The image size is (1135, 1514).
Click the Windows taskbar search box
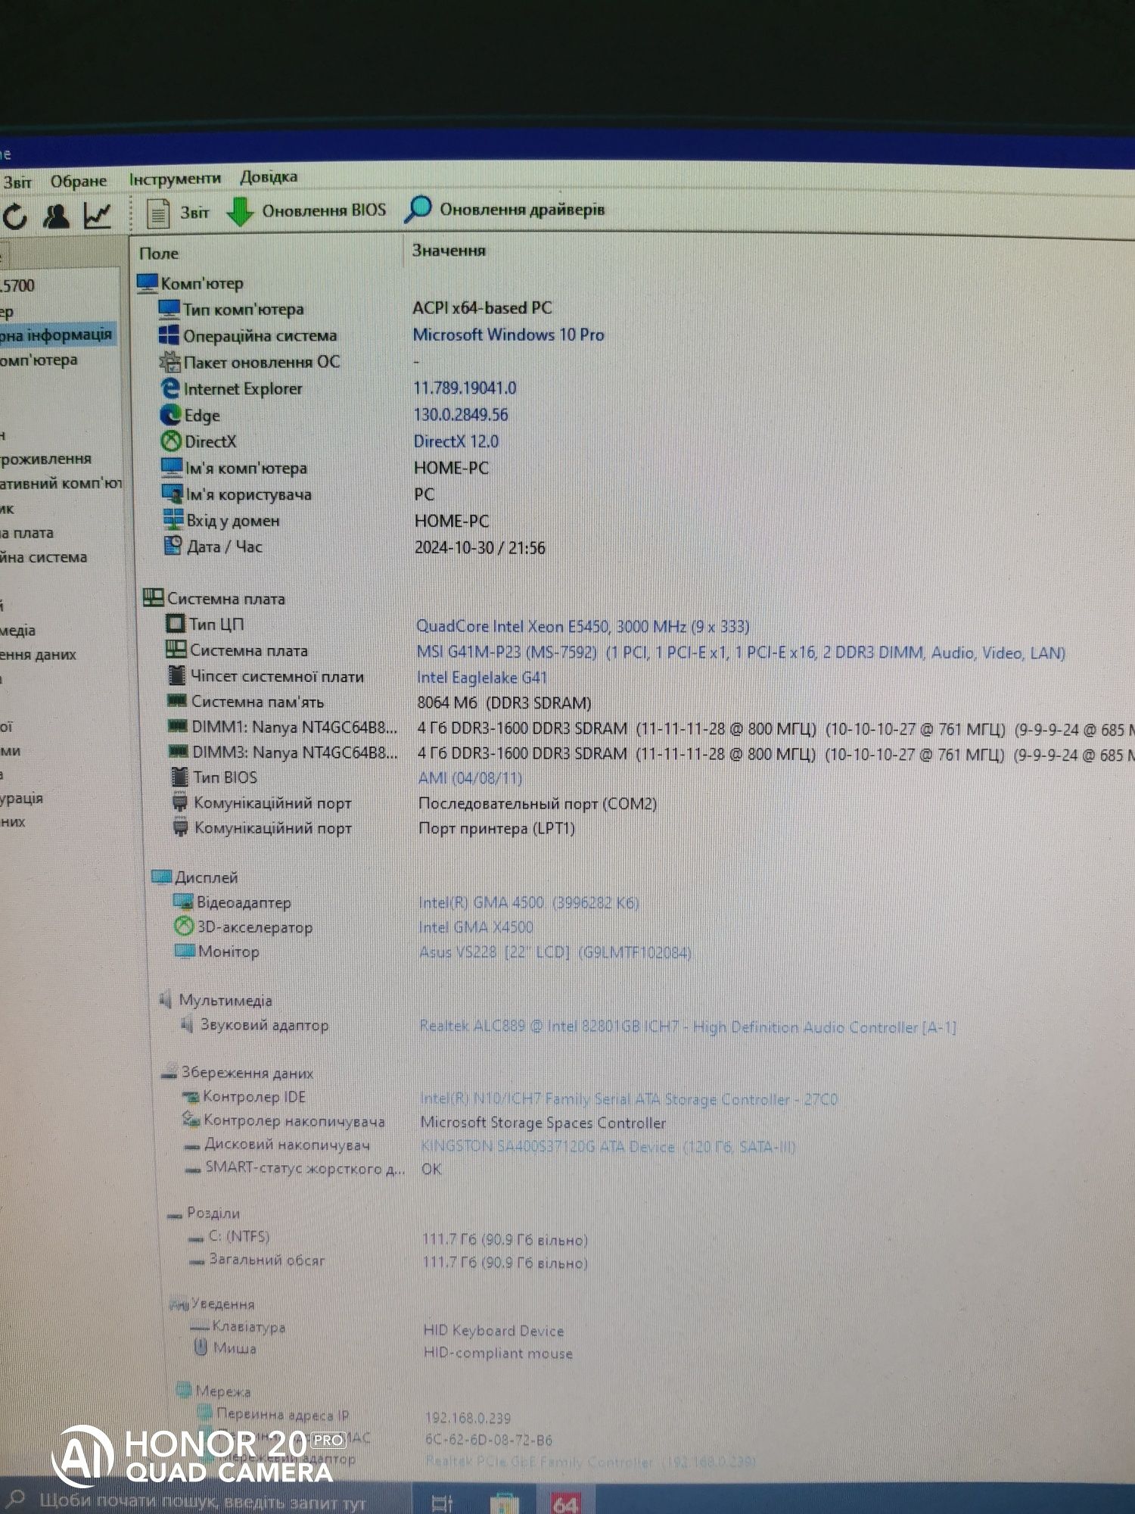pos(204,1500)
